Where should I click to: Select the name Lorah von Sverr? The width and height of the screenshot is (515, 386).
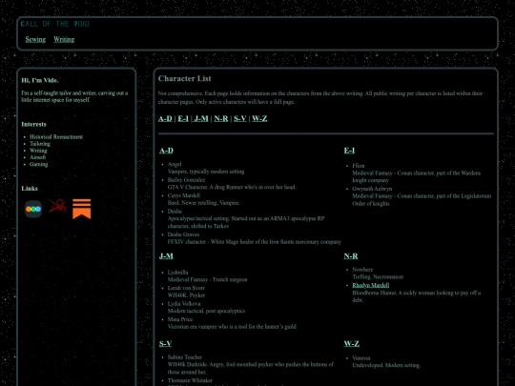(x=186, y=288)
